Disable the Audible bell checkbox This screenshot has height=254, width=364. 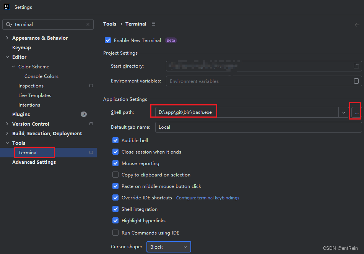tap(115, 140)
